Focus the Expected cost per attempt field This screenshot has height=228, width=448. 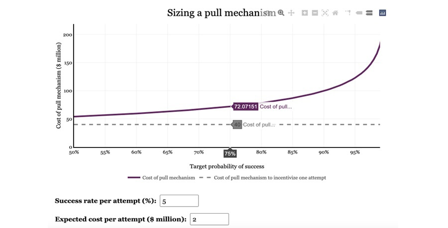[x=209, y=219]
